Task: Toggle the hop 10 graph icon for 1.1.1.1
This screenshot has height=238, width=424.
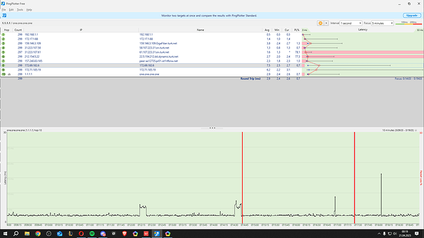Action: (9, 74)
